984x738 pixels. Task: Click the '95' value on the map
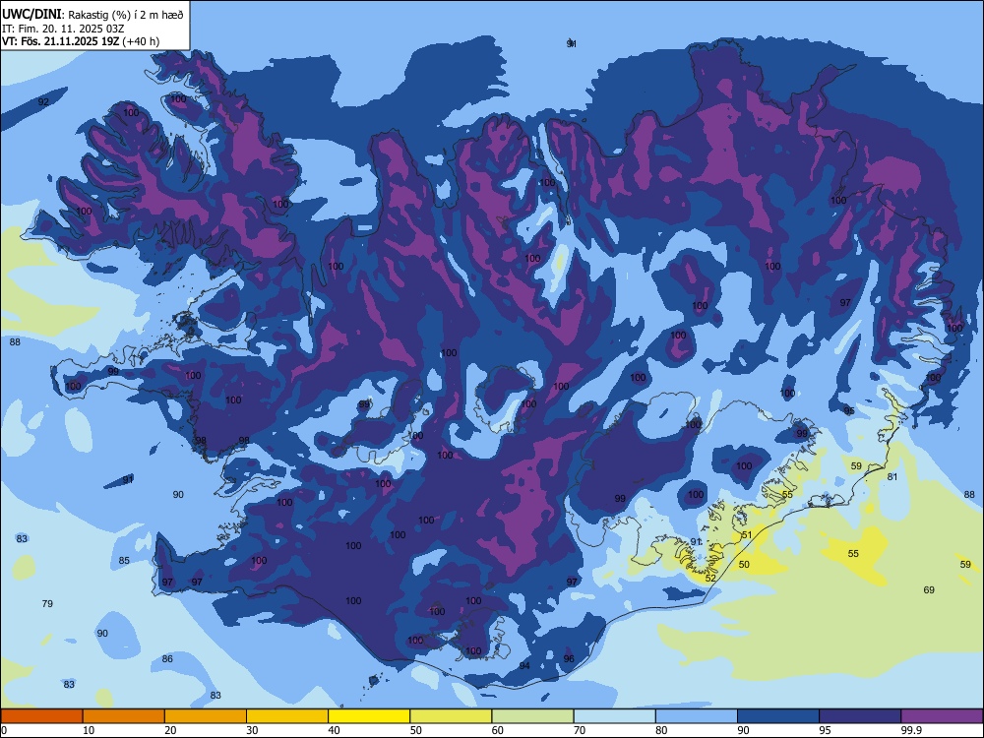click(849, 411)
